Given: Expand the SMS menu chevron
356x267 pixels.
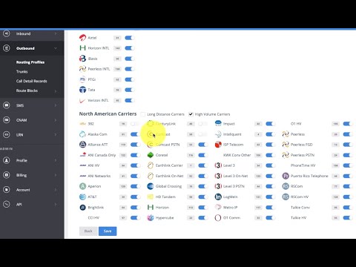Looking at the screenshot, I should 56,105.
